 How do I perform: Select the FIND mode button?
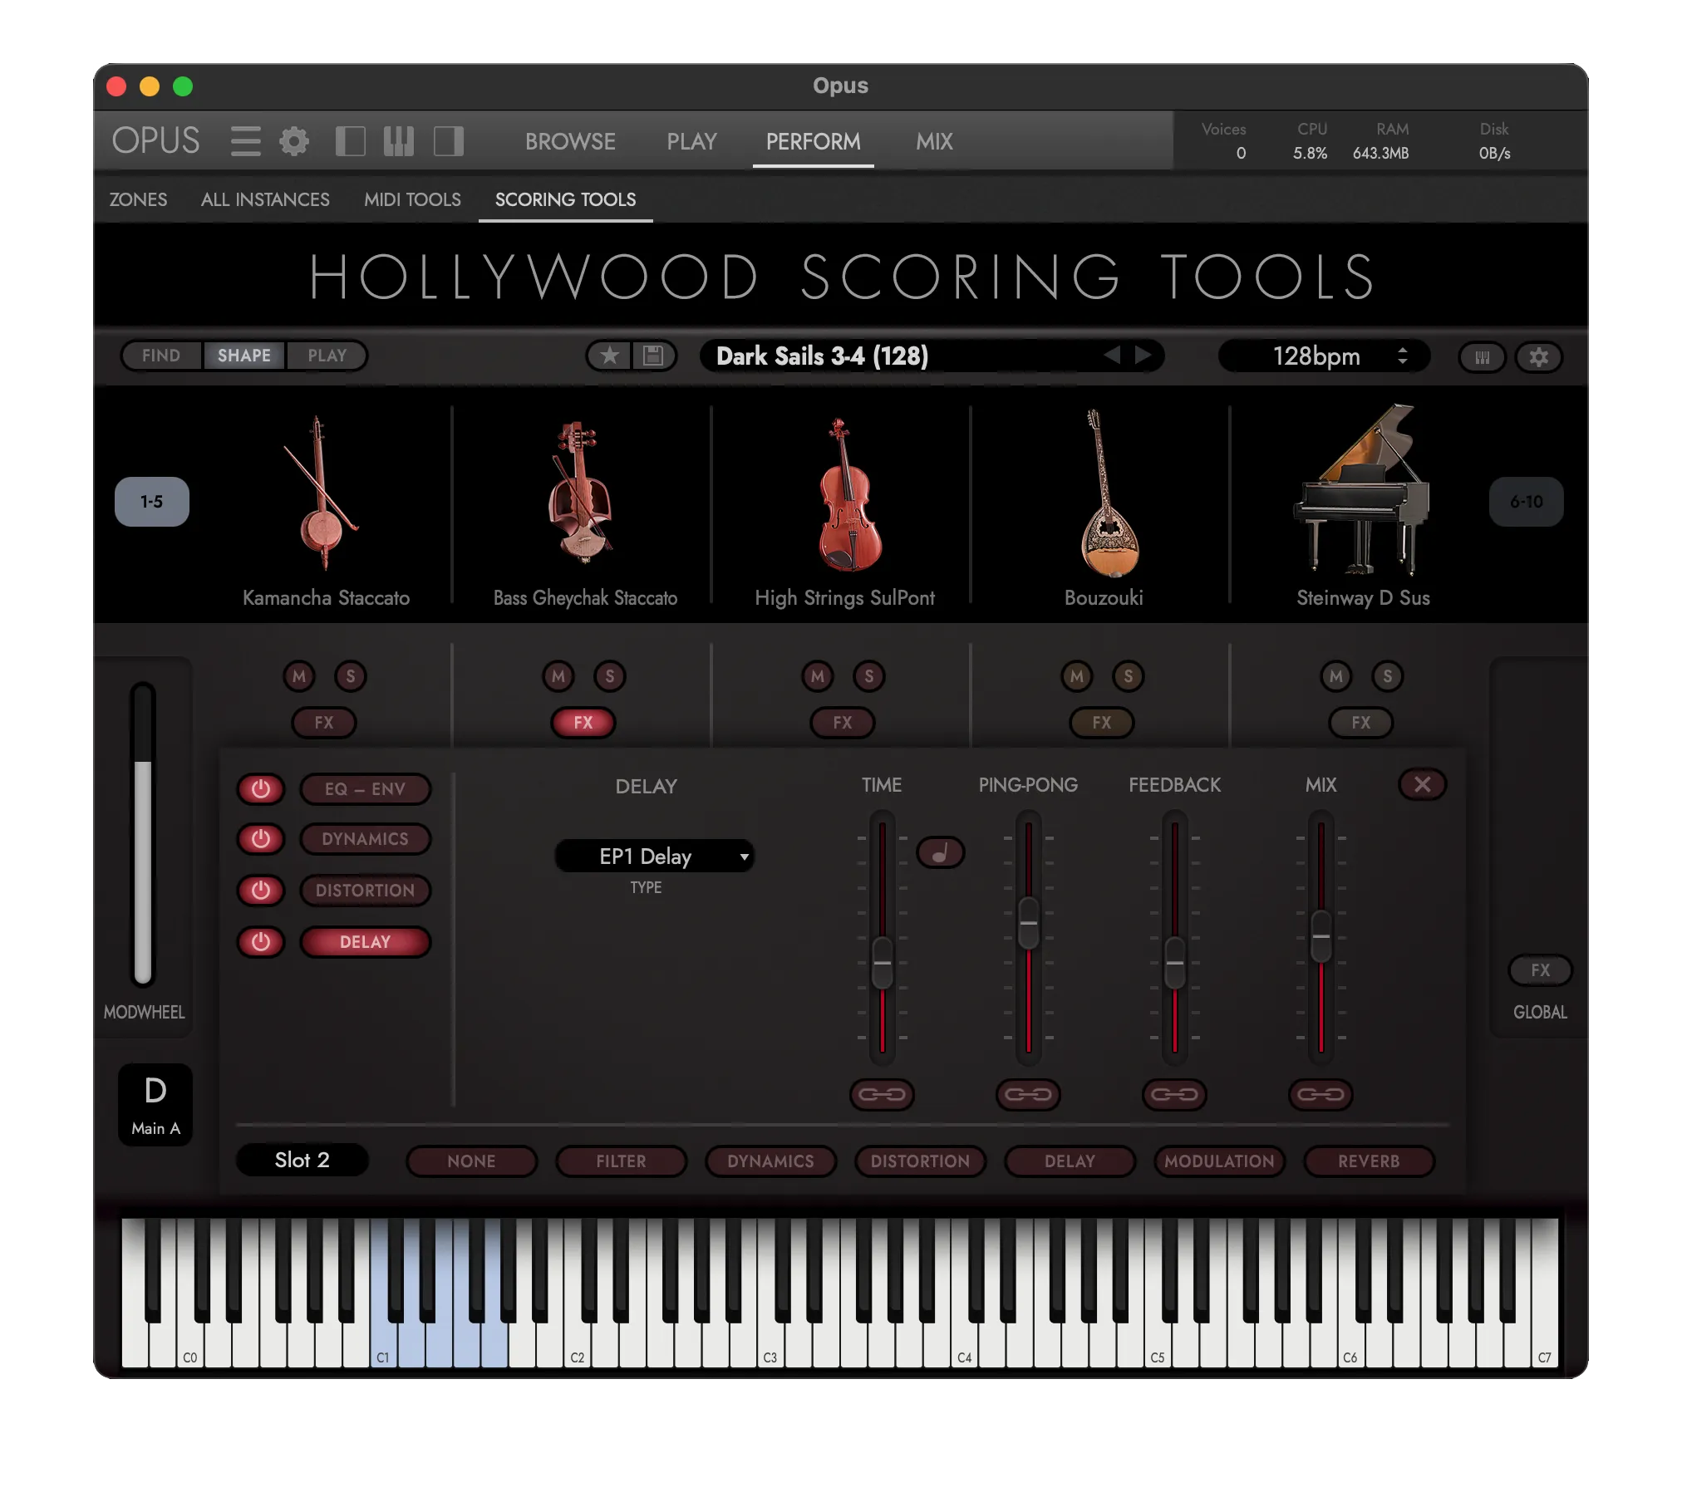(x=161, y=356)
